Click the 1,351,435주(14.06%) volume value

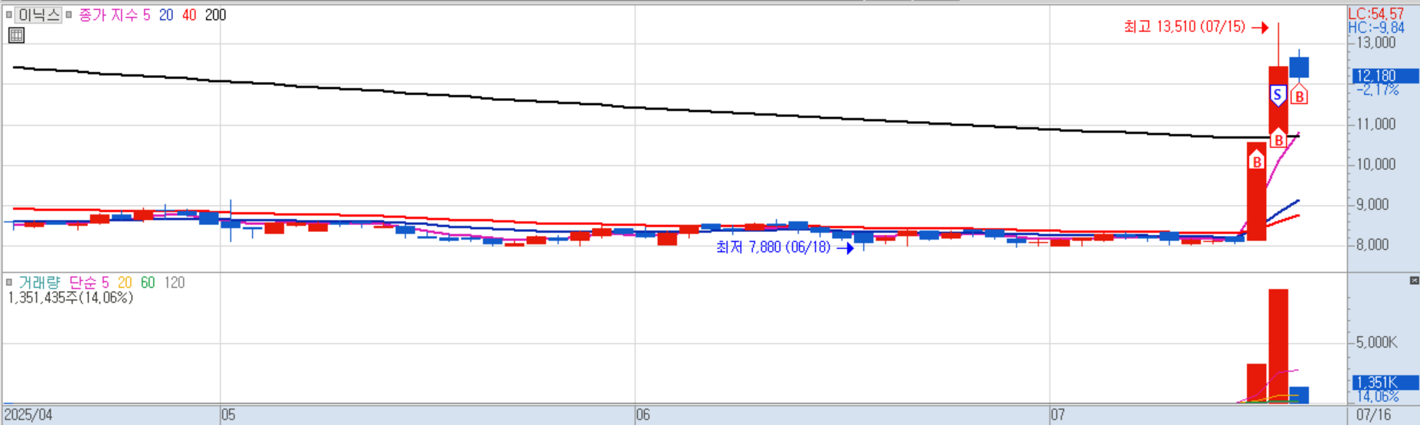[x=70, y=297]
